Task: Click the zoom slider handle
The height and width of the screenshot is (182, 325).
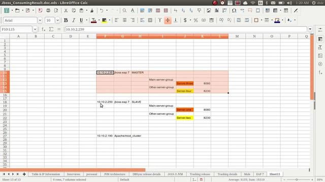Action: click(297, 179)
